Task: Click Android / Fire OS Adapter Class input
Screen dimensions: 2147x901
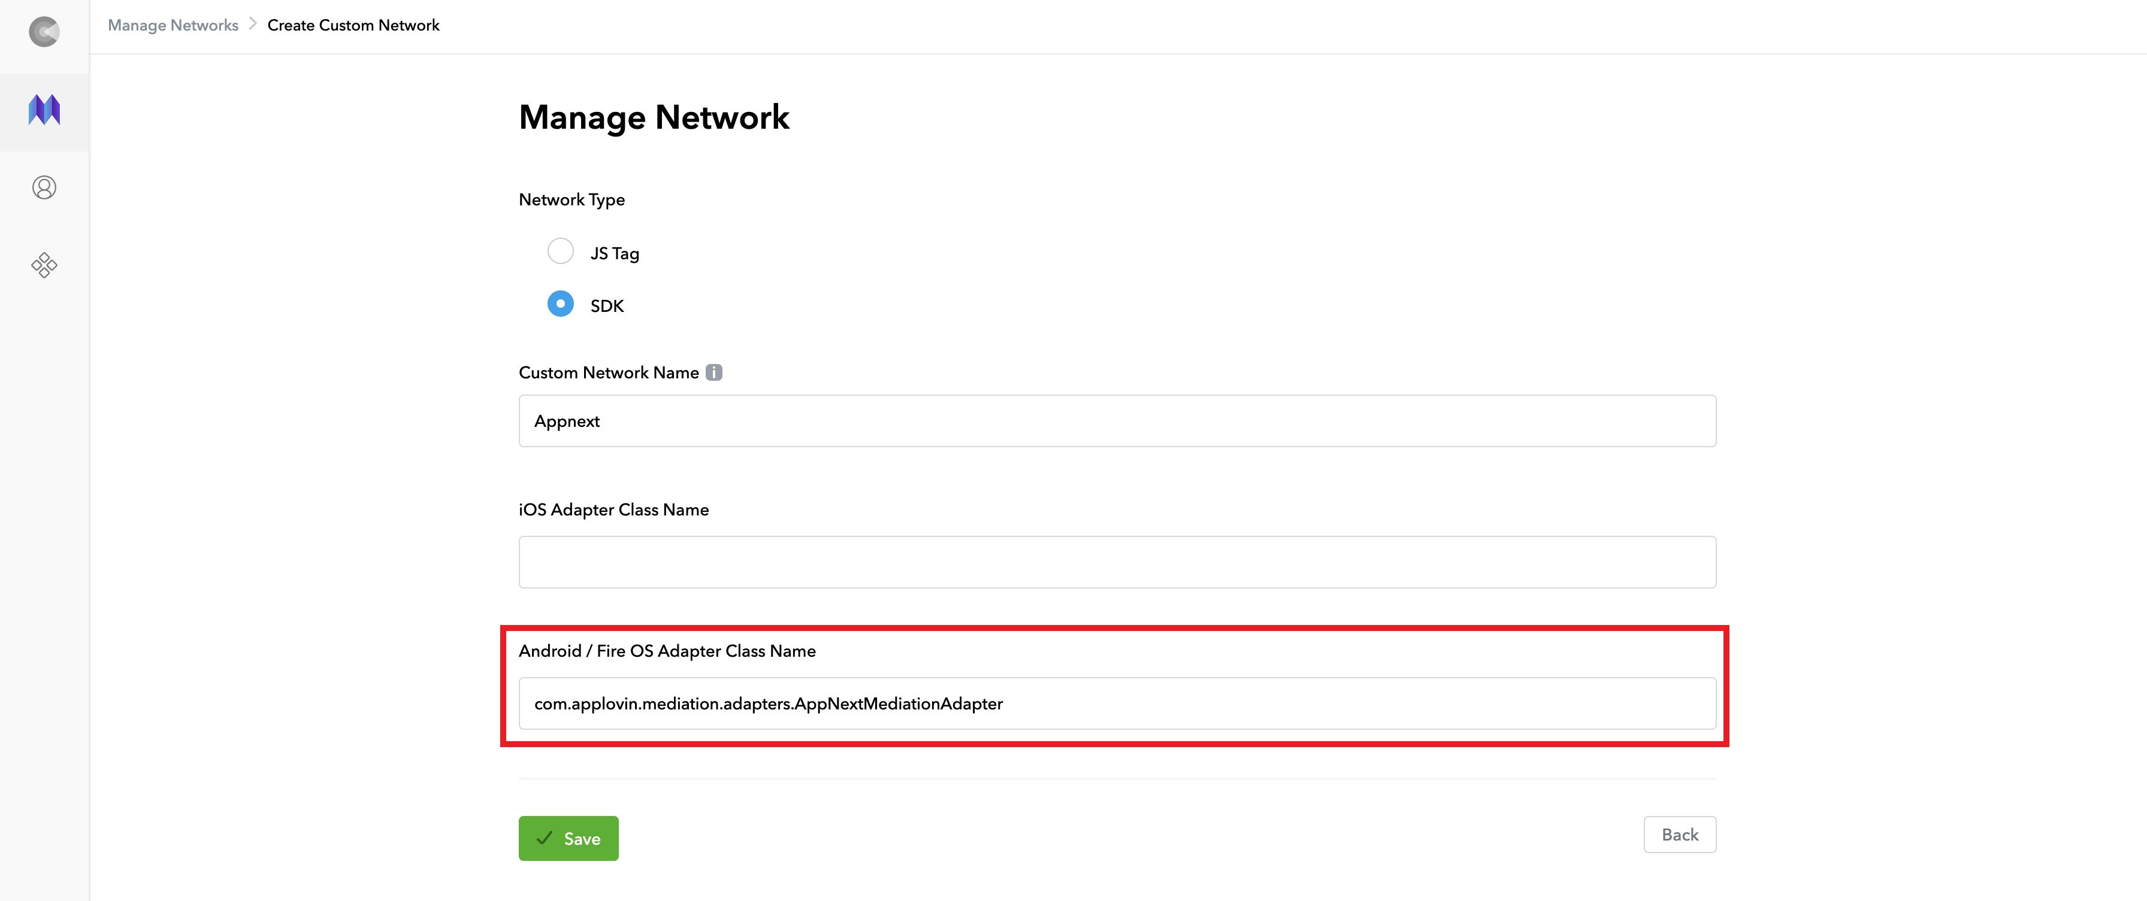Action: (1117, 703)
